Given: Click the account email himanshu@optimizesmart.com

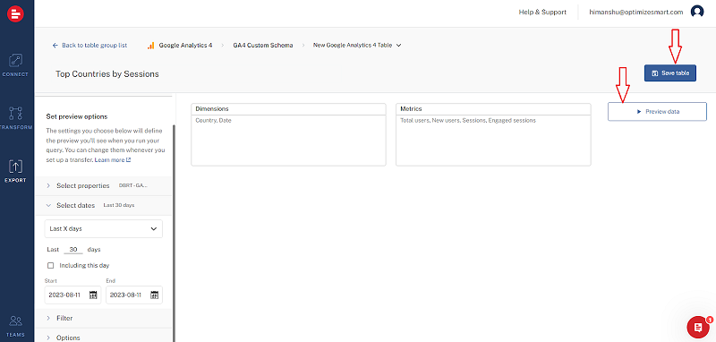Looking at the screenshot, I should click(635, 13).
